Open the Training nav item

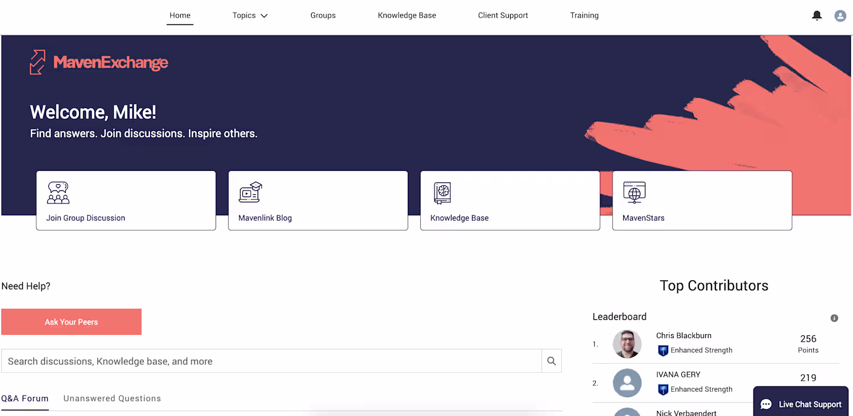pyautogui.click(x=585, y=15)
